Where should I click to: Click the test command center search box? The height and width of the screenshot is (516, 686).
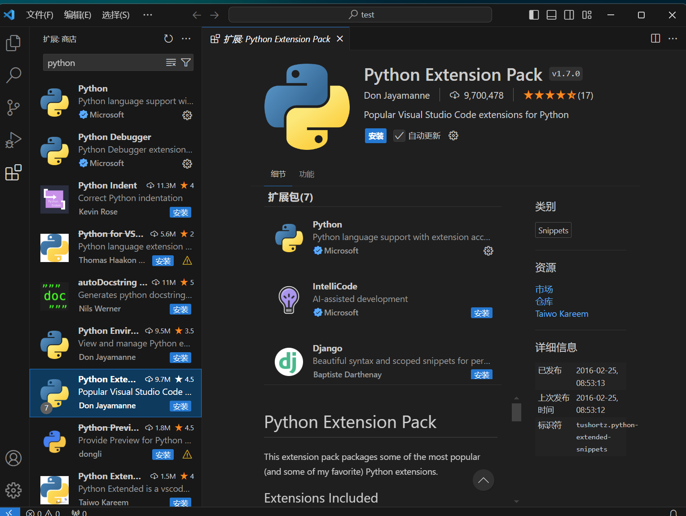[360, 15]
